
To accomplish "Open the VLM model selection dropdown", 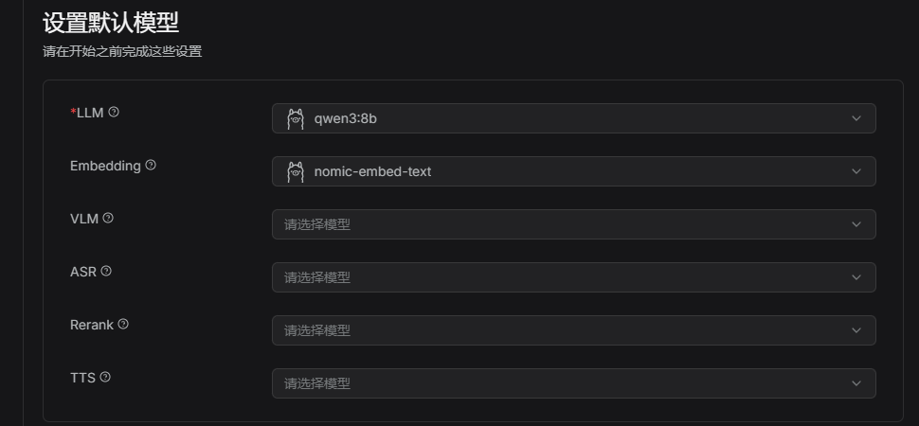I will pyautogui.click(x=574, y=224).
